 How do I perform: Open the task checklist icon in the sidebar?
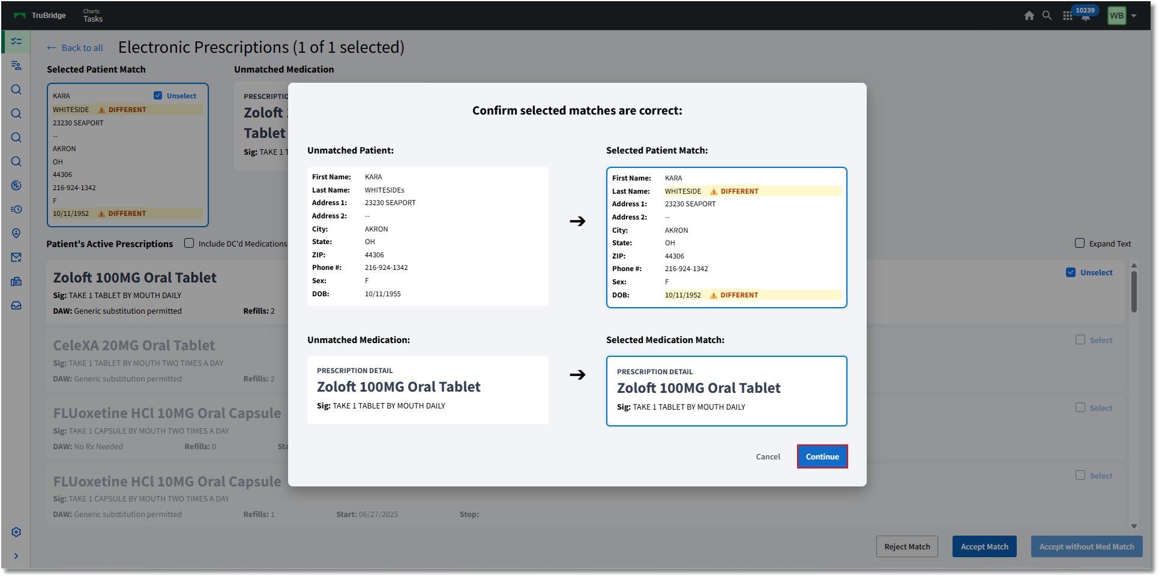pyautogui.click(x=16, y=41)
